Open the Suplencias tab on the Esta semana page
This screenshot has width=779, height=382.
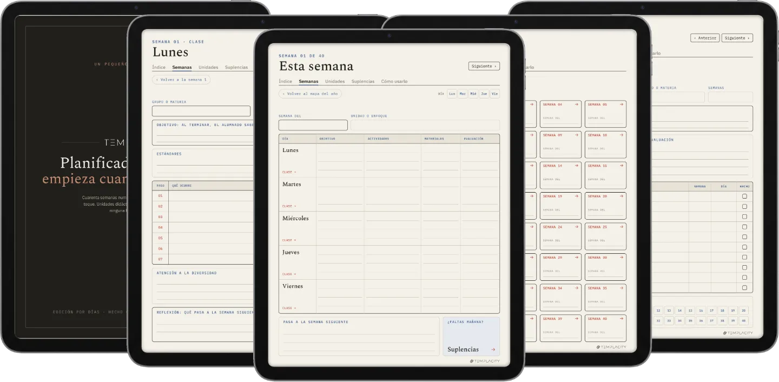point(363,81)
